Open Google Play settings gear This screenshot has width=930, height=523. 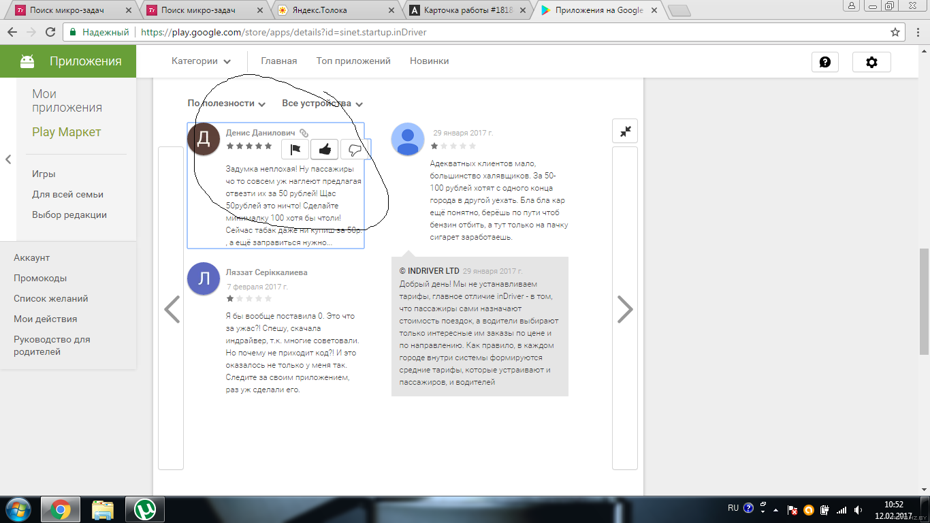871,62
